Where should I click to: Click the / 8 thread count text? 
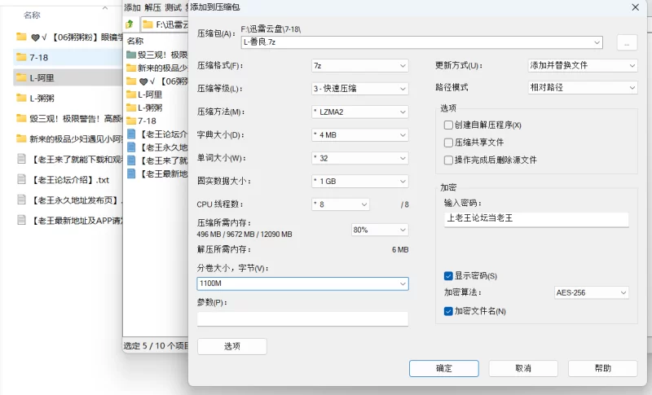point(404,204)
